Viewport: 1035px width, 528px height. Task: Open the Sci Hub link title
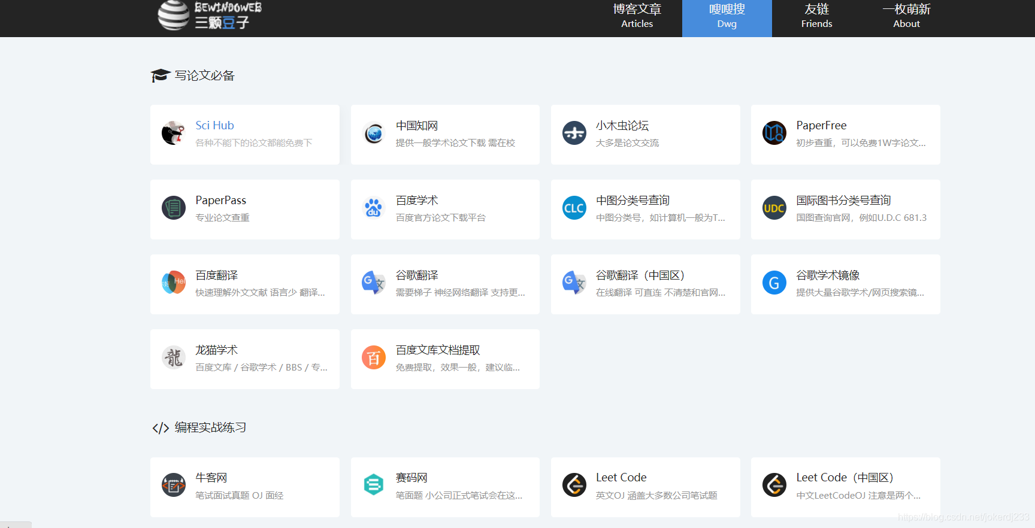(214, 125)
